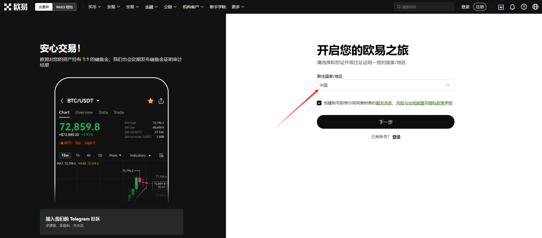Open notifications bell icon

(512, 7)
